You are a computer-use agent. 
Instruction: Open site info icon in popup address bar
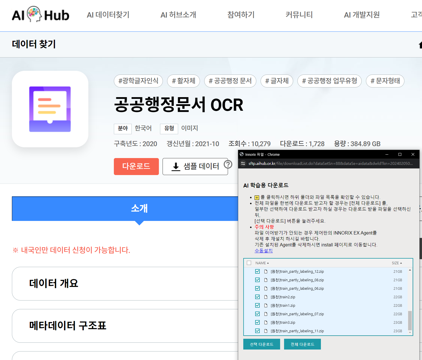pos(243,163)
